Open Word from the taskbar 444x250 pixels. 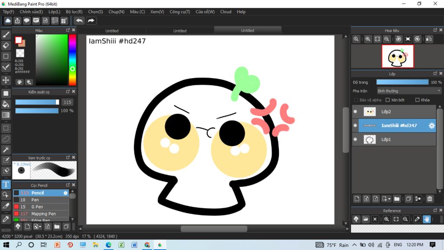pyautogui.click(x=134, y=245)
